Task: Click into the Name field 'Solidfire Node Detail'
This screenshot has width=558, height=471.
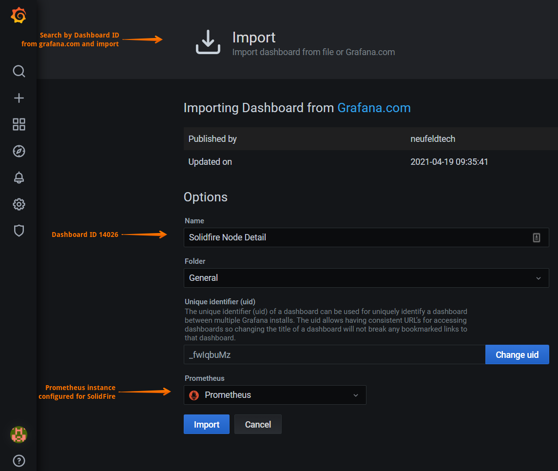Action: [x=366, y=237]
